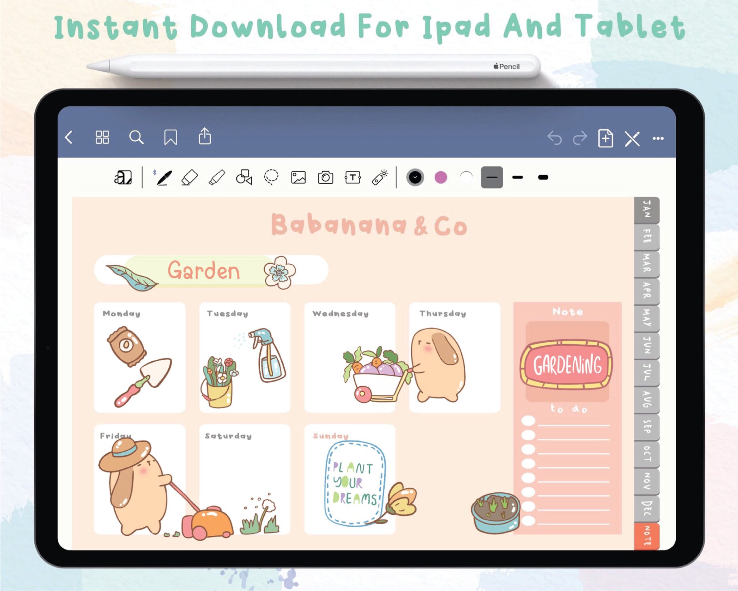This screenshot has height=591, width=738.
Task: Tap the Plant Your Dreams sticker
Action: point(355,483)
